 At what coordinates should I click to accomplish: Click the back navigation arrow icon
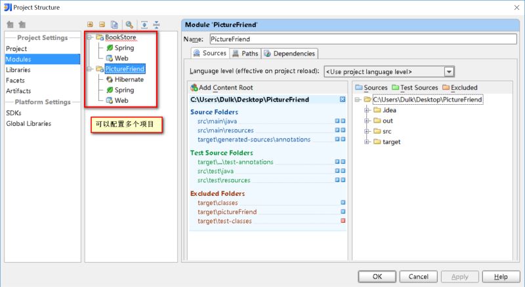(10, 24)
